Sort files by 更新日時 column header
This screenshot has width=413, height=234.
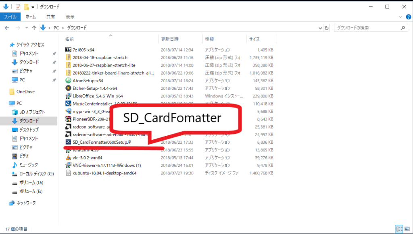coord(170,39)
